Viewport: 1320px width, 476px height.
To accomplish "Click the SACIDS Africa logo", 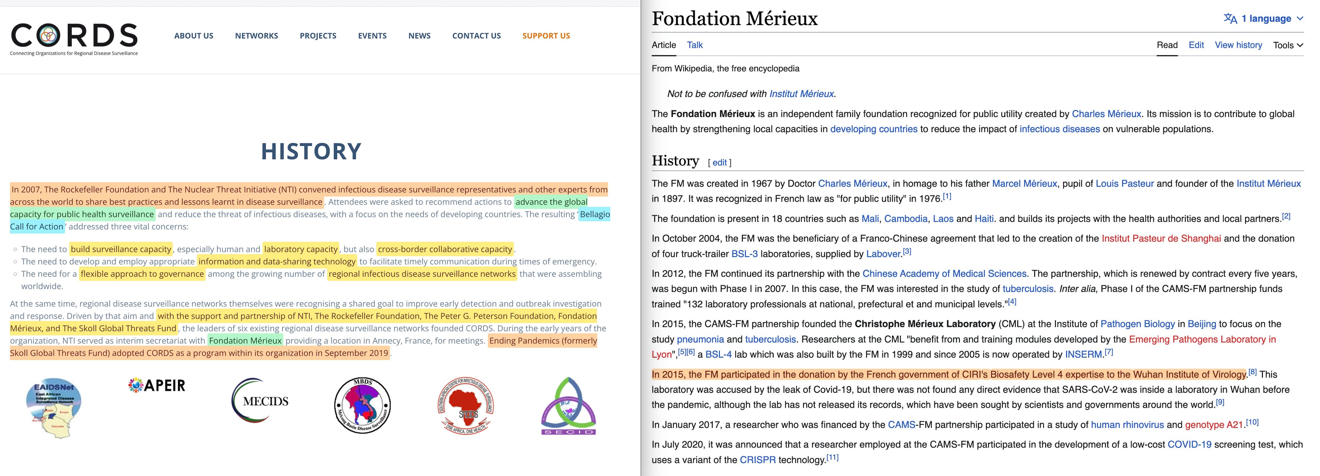I will 466,406.
